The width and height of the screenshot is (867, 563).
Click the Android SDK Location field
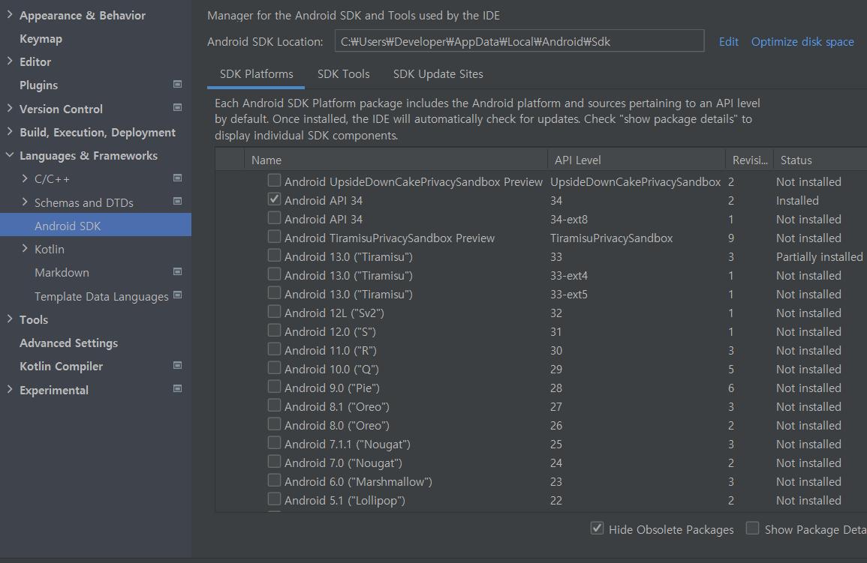click(x=519, y=40)
